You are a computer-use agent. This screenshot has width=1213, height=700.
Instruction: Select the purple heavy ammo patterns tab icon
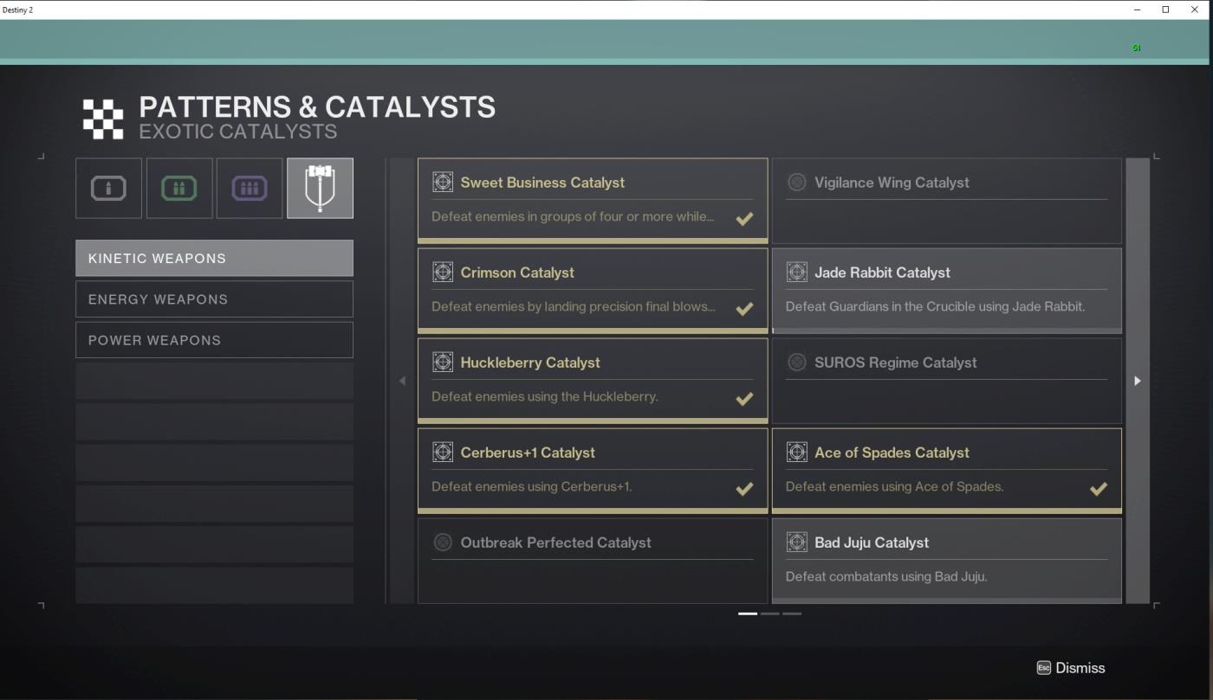[250, 189]
